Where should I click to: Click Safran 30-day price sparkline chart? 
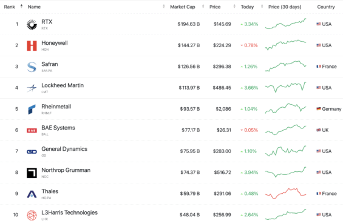285,66
